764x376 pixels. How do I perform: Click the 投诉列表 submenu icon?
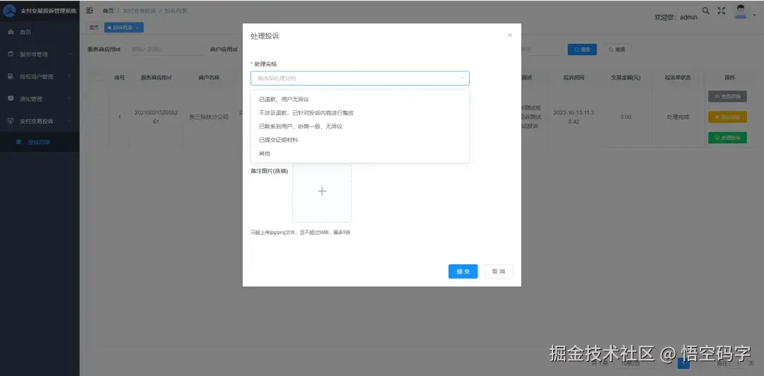[18, 143]
